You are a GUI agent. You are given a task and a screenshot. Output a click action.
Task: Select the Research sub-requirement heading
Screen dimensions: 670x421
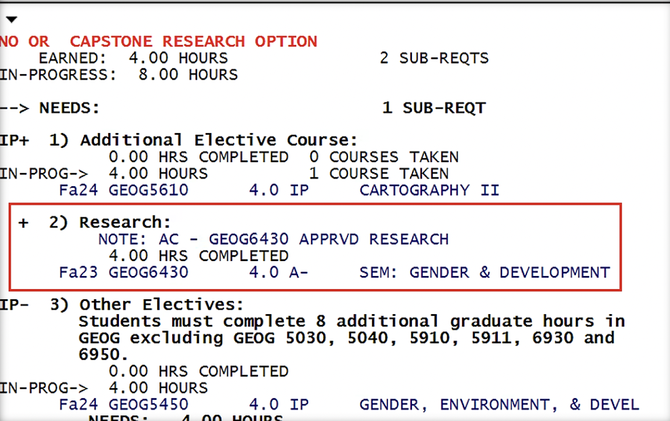click(x=125, y=223)
